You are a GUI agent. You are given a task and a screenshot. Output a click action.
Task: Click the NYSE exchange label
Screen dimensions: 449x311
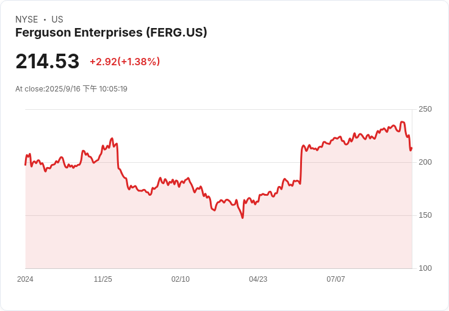click(27, 20)
